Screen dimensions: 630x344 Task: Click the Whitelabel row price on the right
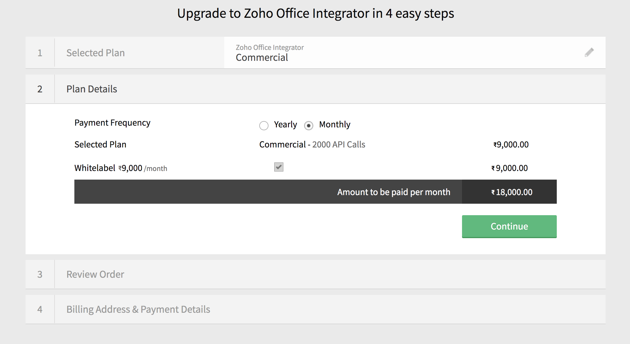point(509,168)
